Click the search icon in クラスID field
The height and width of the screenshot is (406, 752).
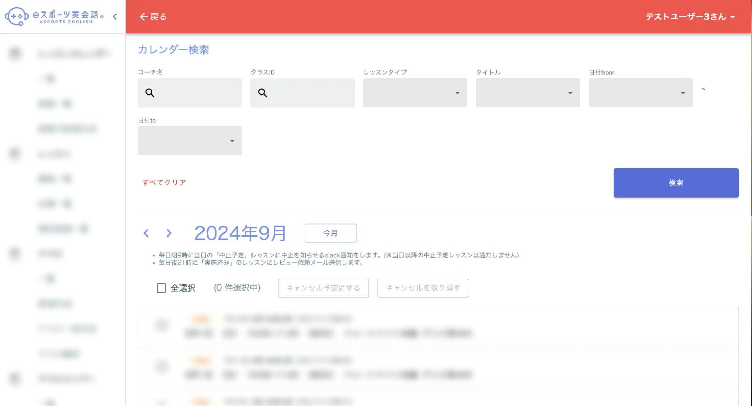(x=263, y=93)
